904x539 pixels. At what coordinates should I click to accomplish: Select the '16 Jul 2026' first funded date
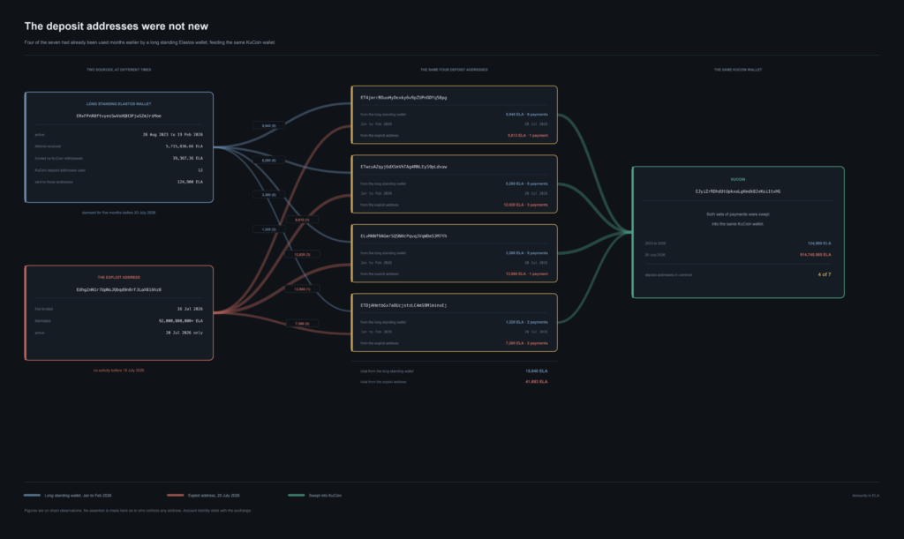[x=191, y=309]
